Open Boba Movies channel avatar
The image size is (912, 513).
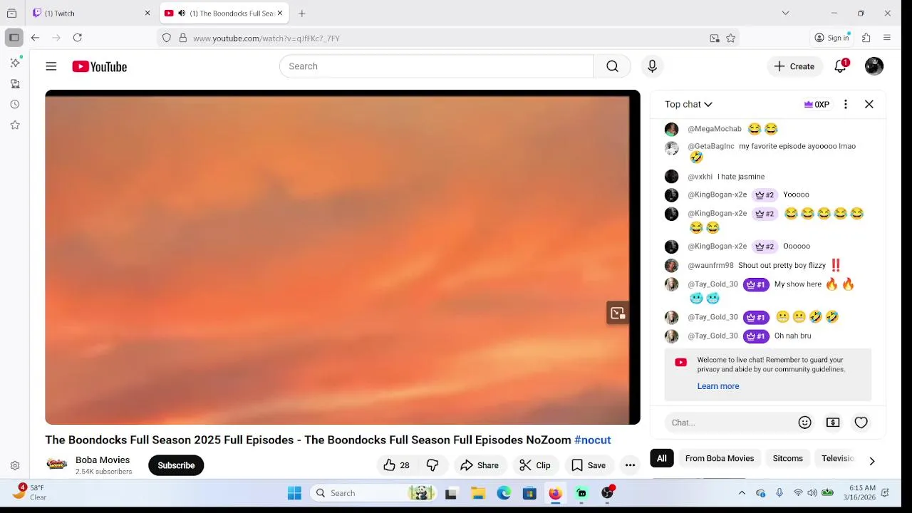click(x=57, y=465)
